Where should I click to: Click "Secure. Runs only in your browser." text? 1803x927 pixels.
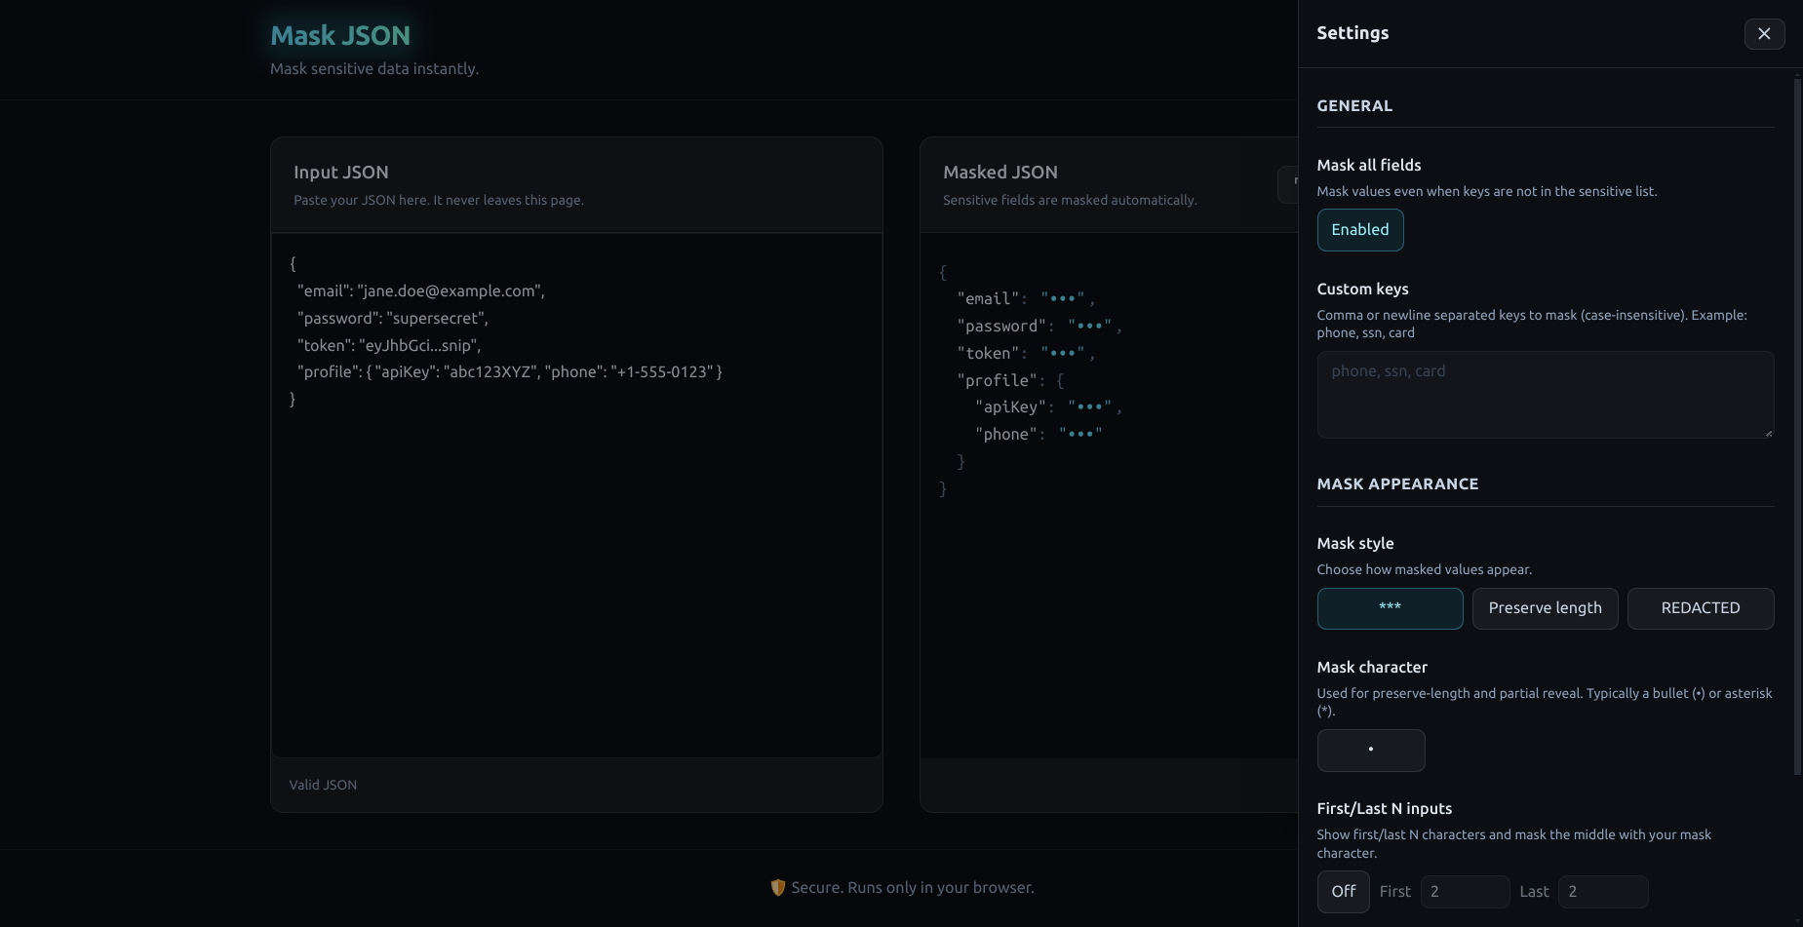coord(913,887)
